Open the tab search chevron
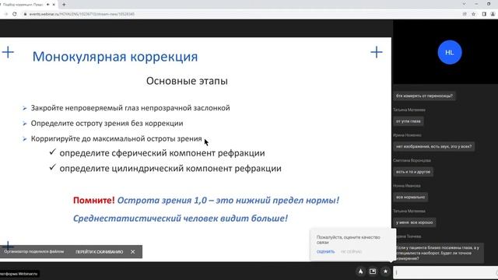 464,4
